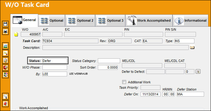
Task: Click the By field showing LEE
Action: pos(55,74)
